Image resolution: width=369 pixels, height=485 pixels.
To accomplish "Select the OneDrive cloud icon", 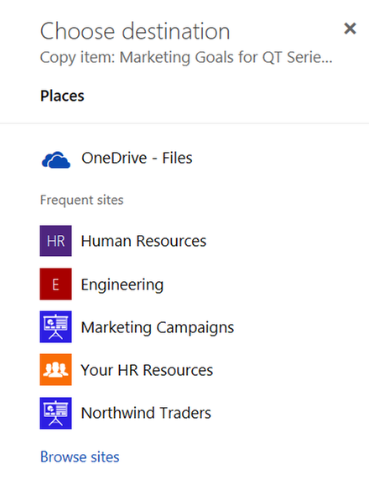I will click(x=56, y=159).
